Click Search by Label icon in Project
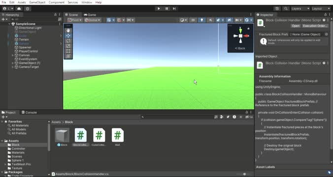 click(x=228, y=117)
